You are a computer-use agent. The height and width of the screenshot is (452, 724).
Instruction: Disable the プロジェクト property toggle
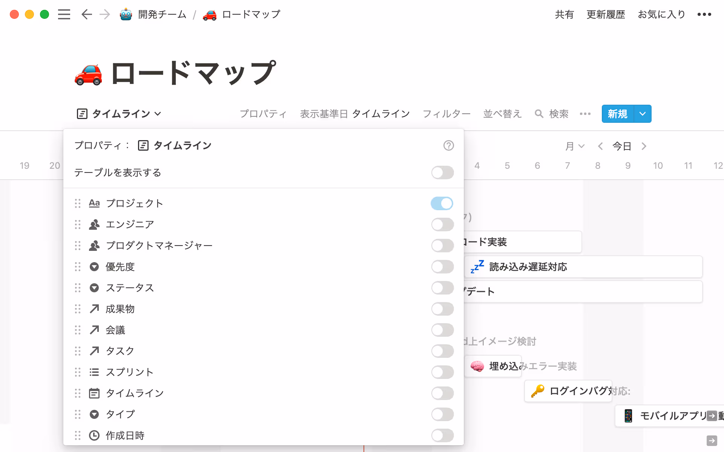coord(442,203)
